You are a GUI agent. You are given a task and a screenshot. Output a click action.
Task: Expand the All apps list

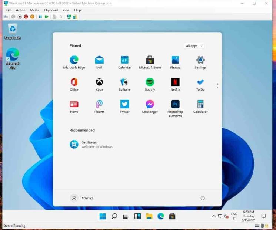[194, 46]
